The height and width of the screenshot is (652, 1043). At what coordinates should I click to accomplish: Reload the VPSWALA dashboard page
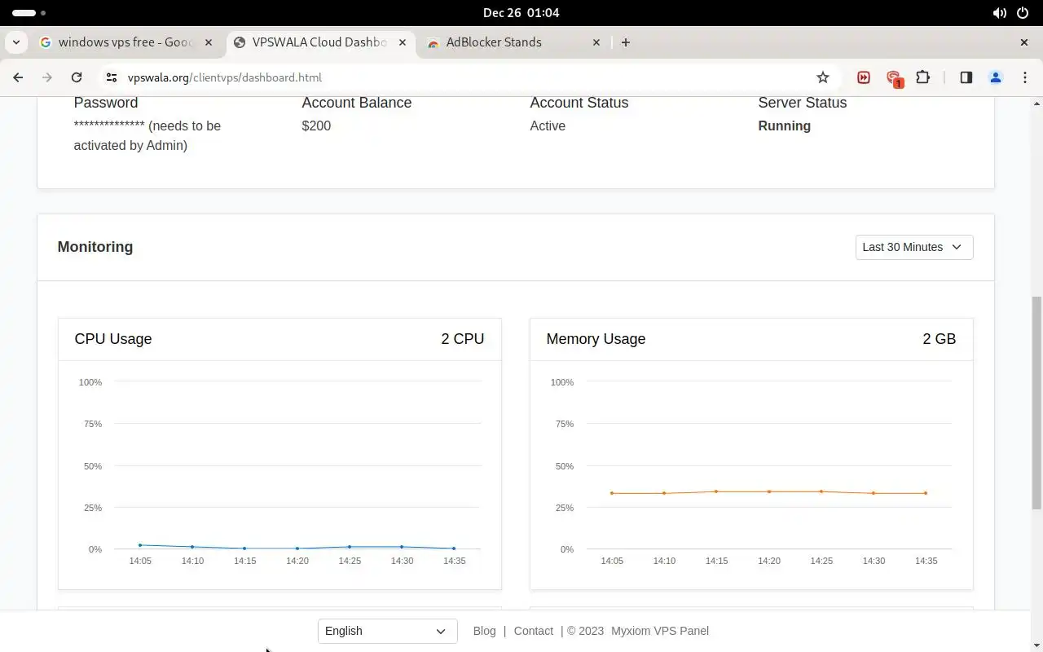point(77,77)
